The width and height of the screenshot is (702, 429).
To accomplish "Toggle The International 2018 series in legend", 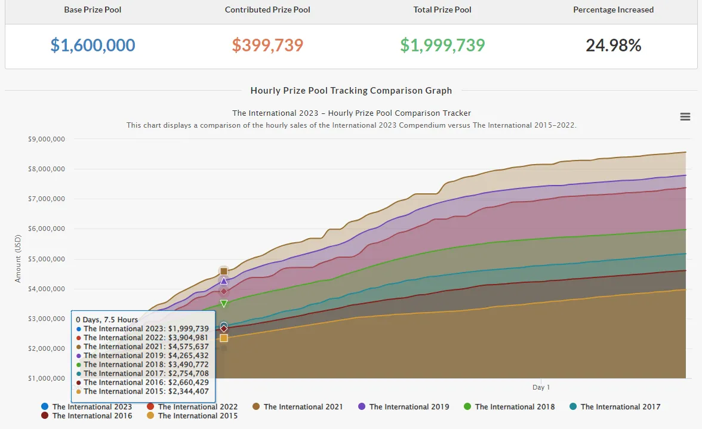I will (510, 407).
